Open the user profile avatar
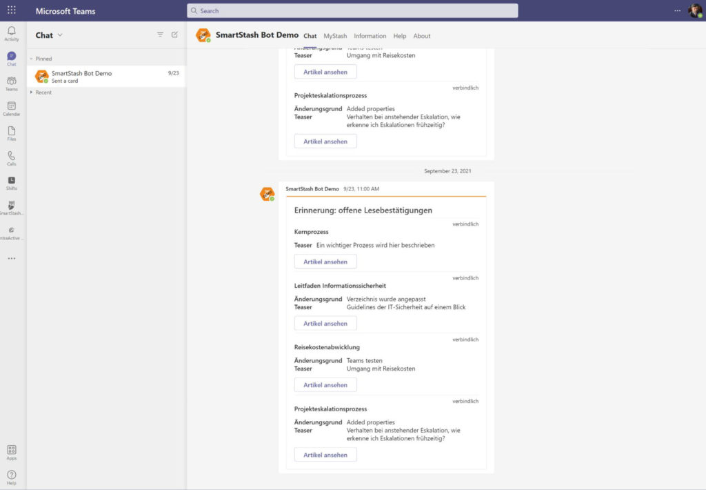Screen dimensions: 706x490 click(695, 10)
